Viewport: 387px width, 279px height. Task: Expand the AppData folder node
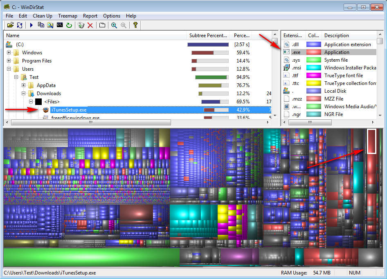[x=24, y=85]
